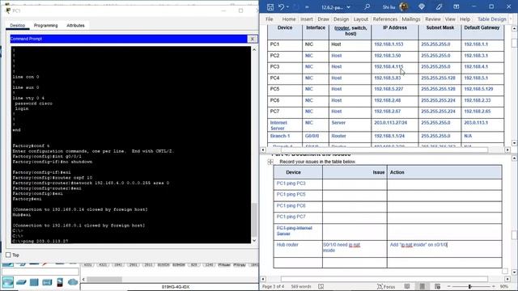Switch to the Programming tab in PC1 window

click(x=45, y=25)
